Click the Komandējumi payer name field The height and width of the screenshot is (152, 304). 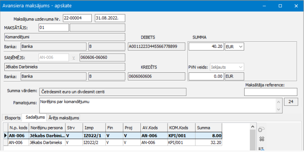[65, 37]
